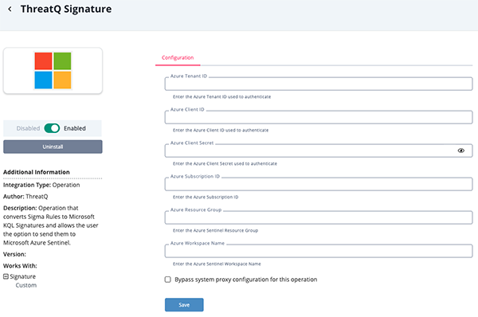This screenshot has height=317, width=478.
Task: Open the Configuration tab
Action: [178, 57]
